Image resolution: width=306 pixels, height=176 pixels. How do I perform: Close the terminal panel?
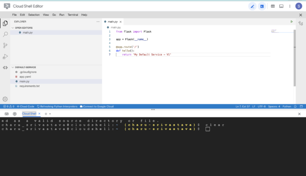coord(299,114)
